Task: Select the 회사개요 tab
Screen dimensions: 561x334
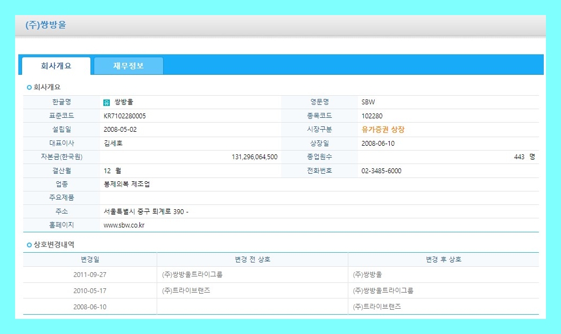Action: pos(56,66)
